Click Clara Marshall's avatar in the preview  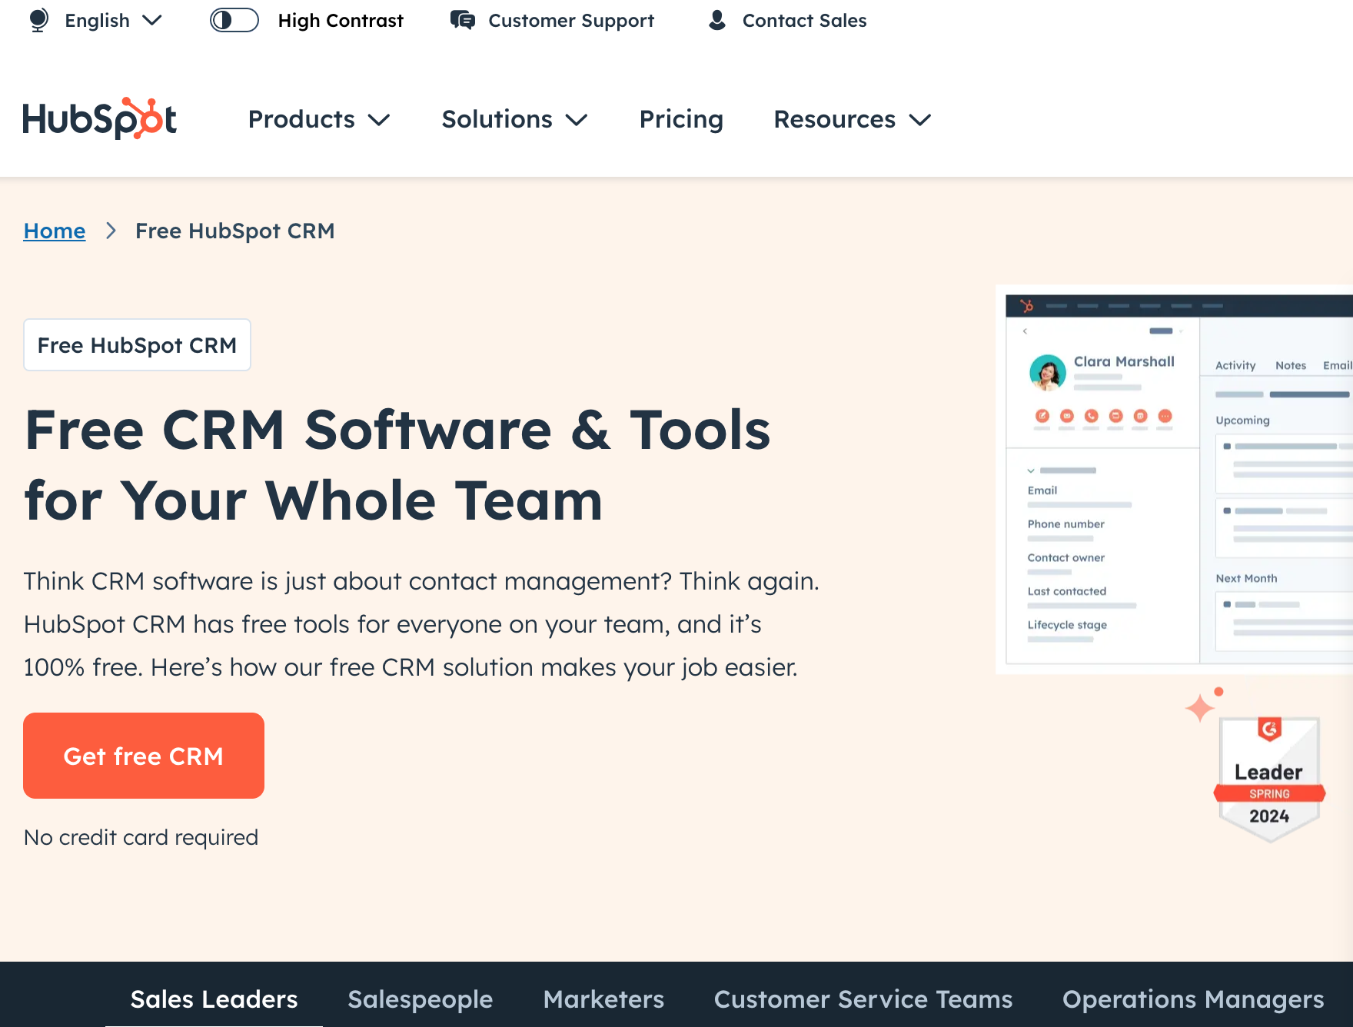tap(1047, 372)
